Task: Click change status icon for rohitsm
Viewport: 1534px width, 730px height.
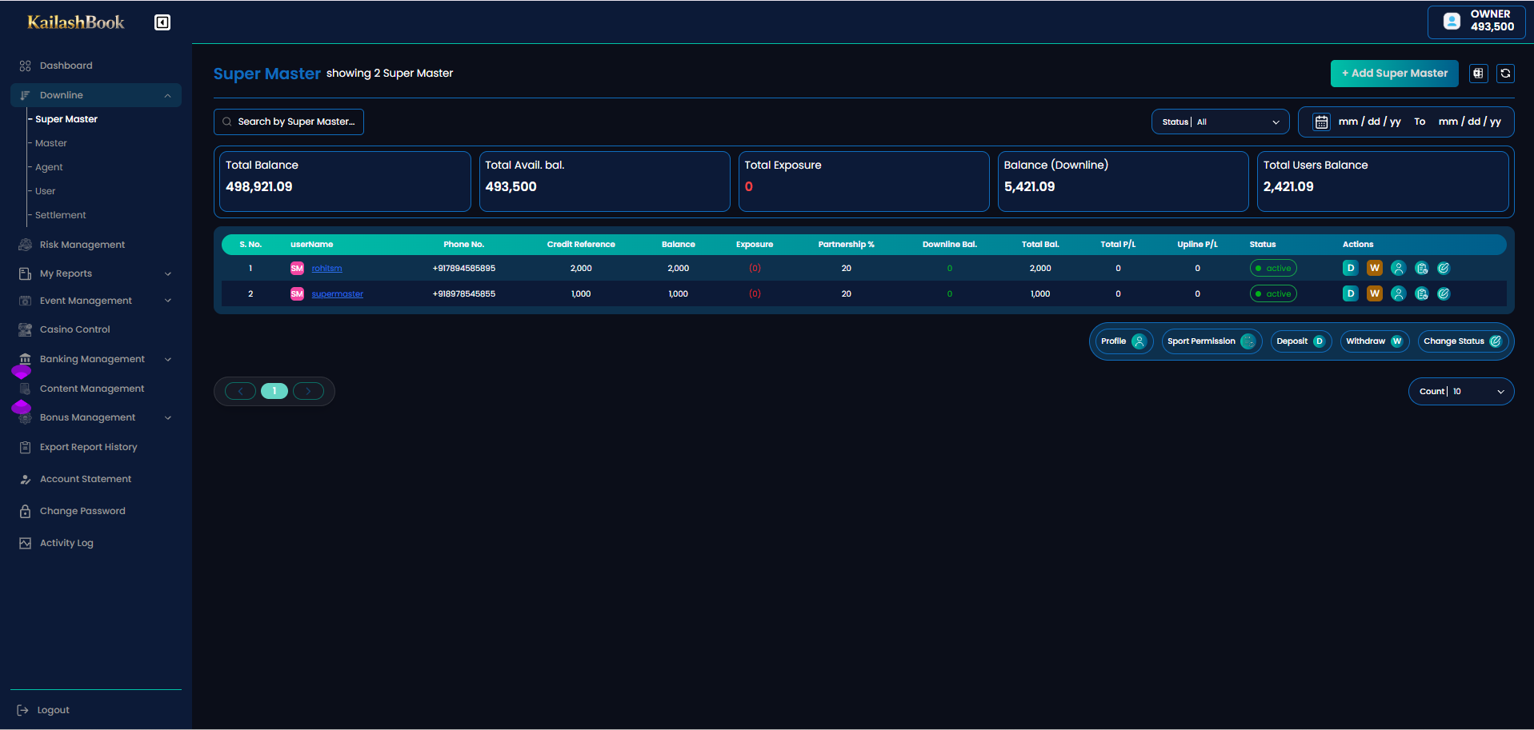Action: (x=1444, y=269)
